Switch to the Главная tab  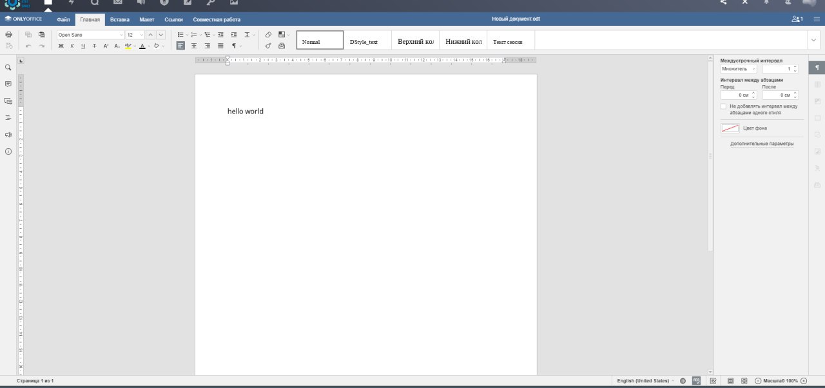coord(90,19)
